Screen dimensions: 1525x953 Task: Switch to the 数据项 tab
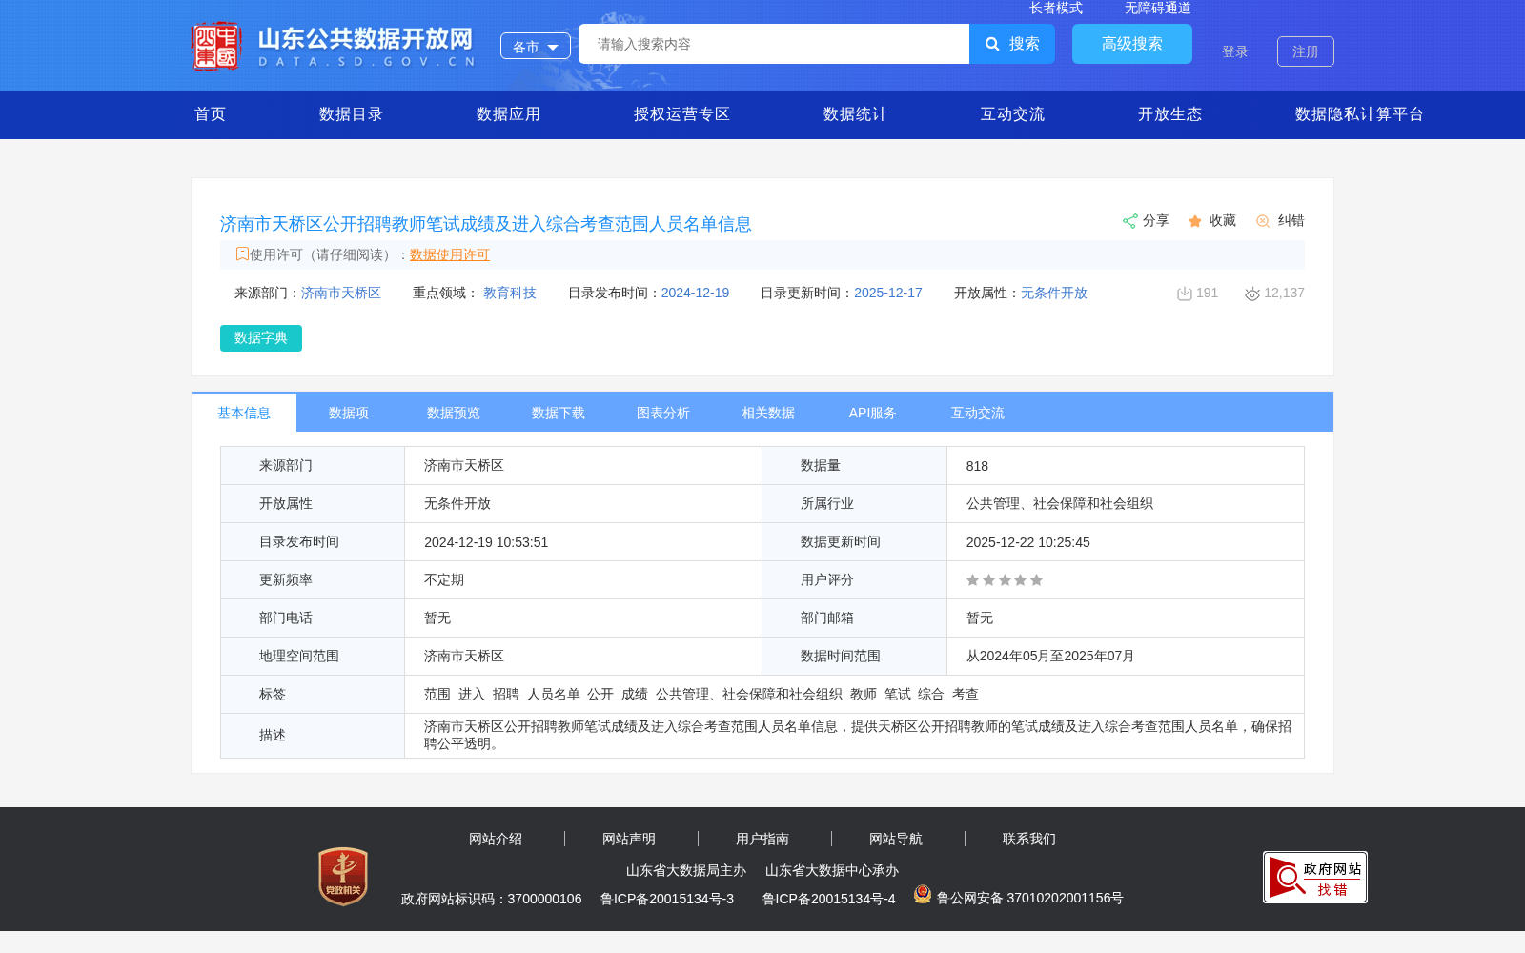[x=349, y=413]
